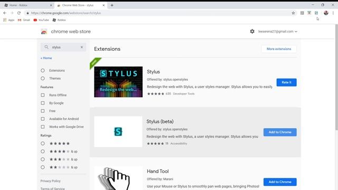Open the Hand Tool extension title
Image resolution: width=338 pixels, height=190 pixels.
158,171
